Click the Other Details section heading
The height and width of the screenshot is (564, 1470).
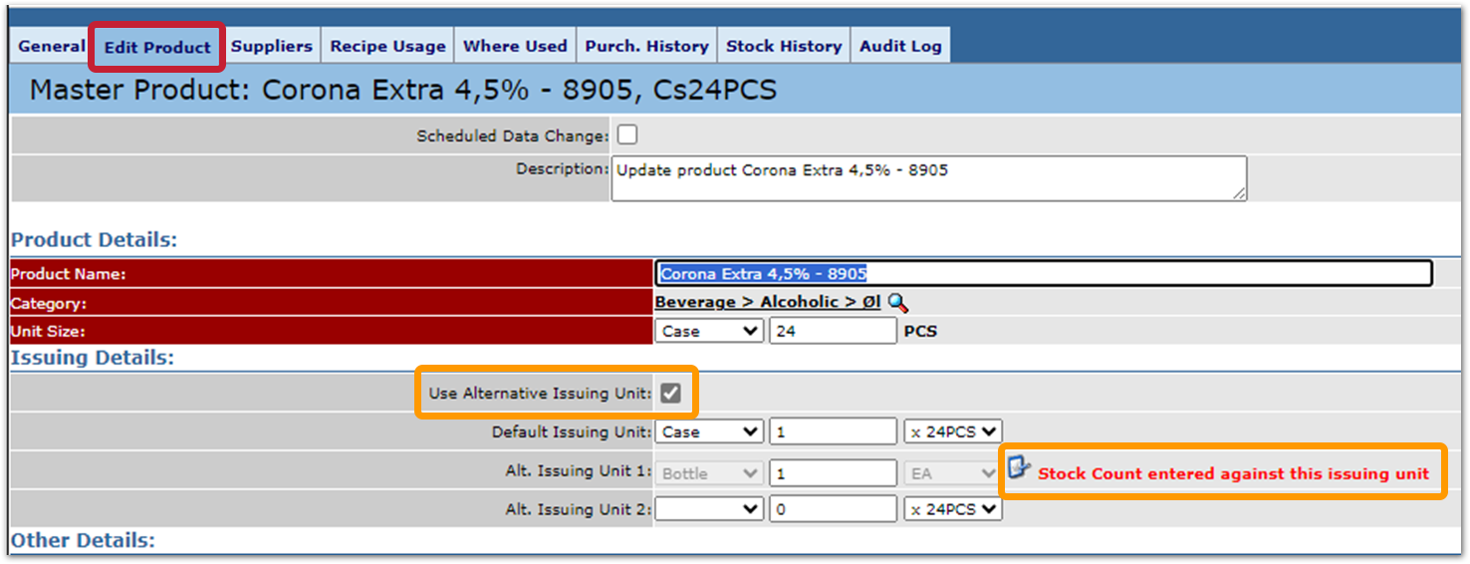point(83,540)
